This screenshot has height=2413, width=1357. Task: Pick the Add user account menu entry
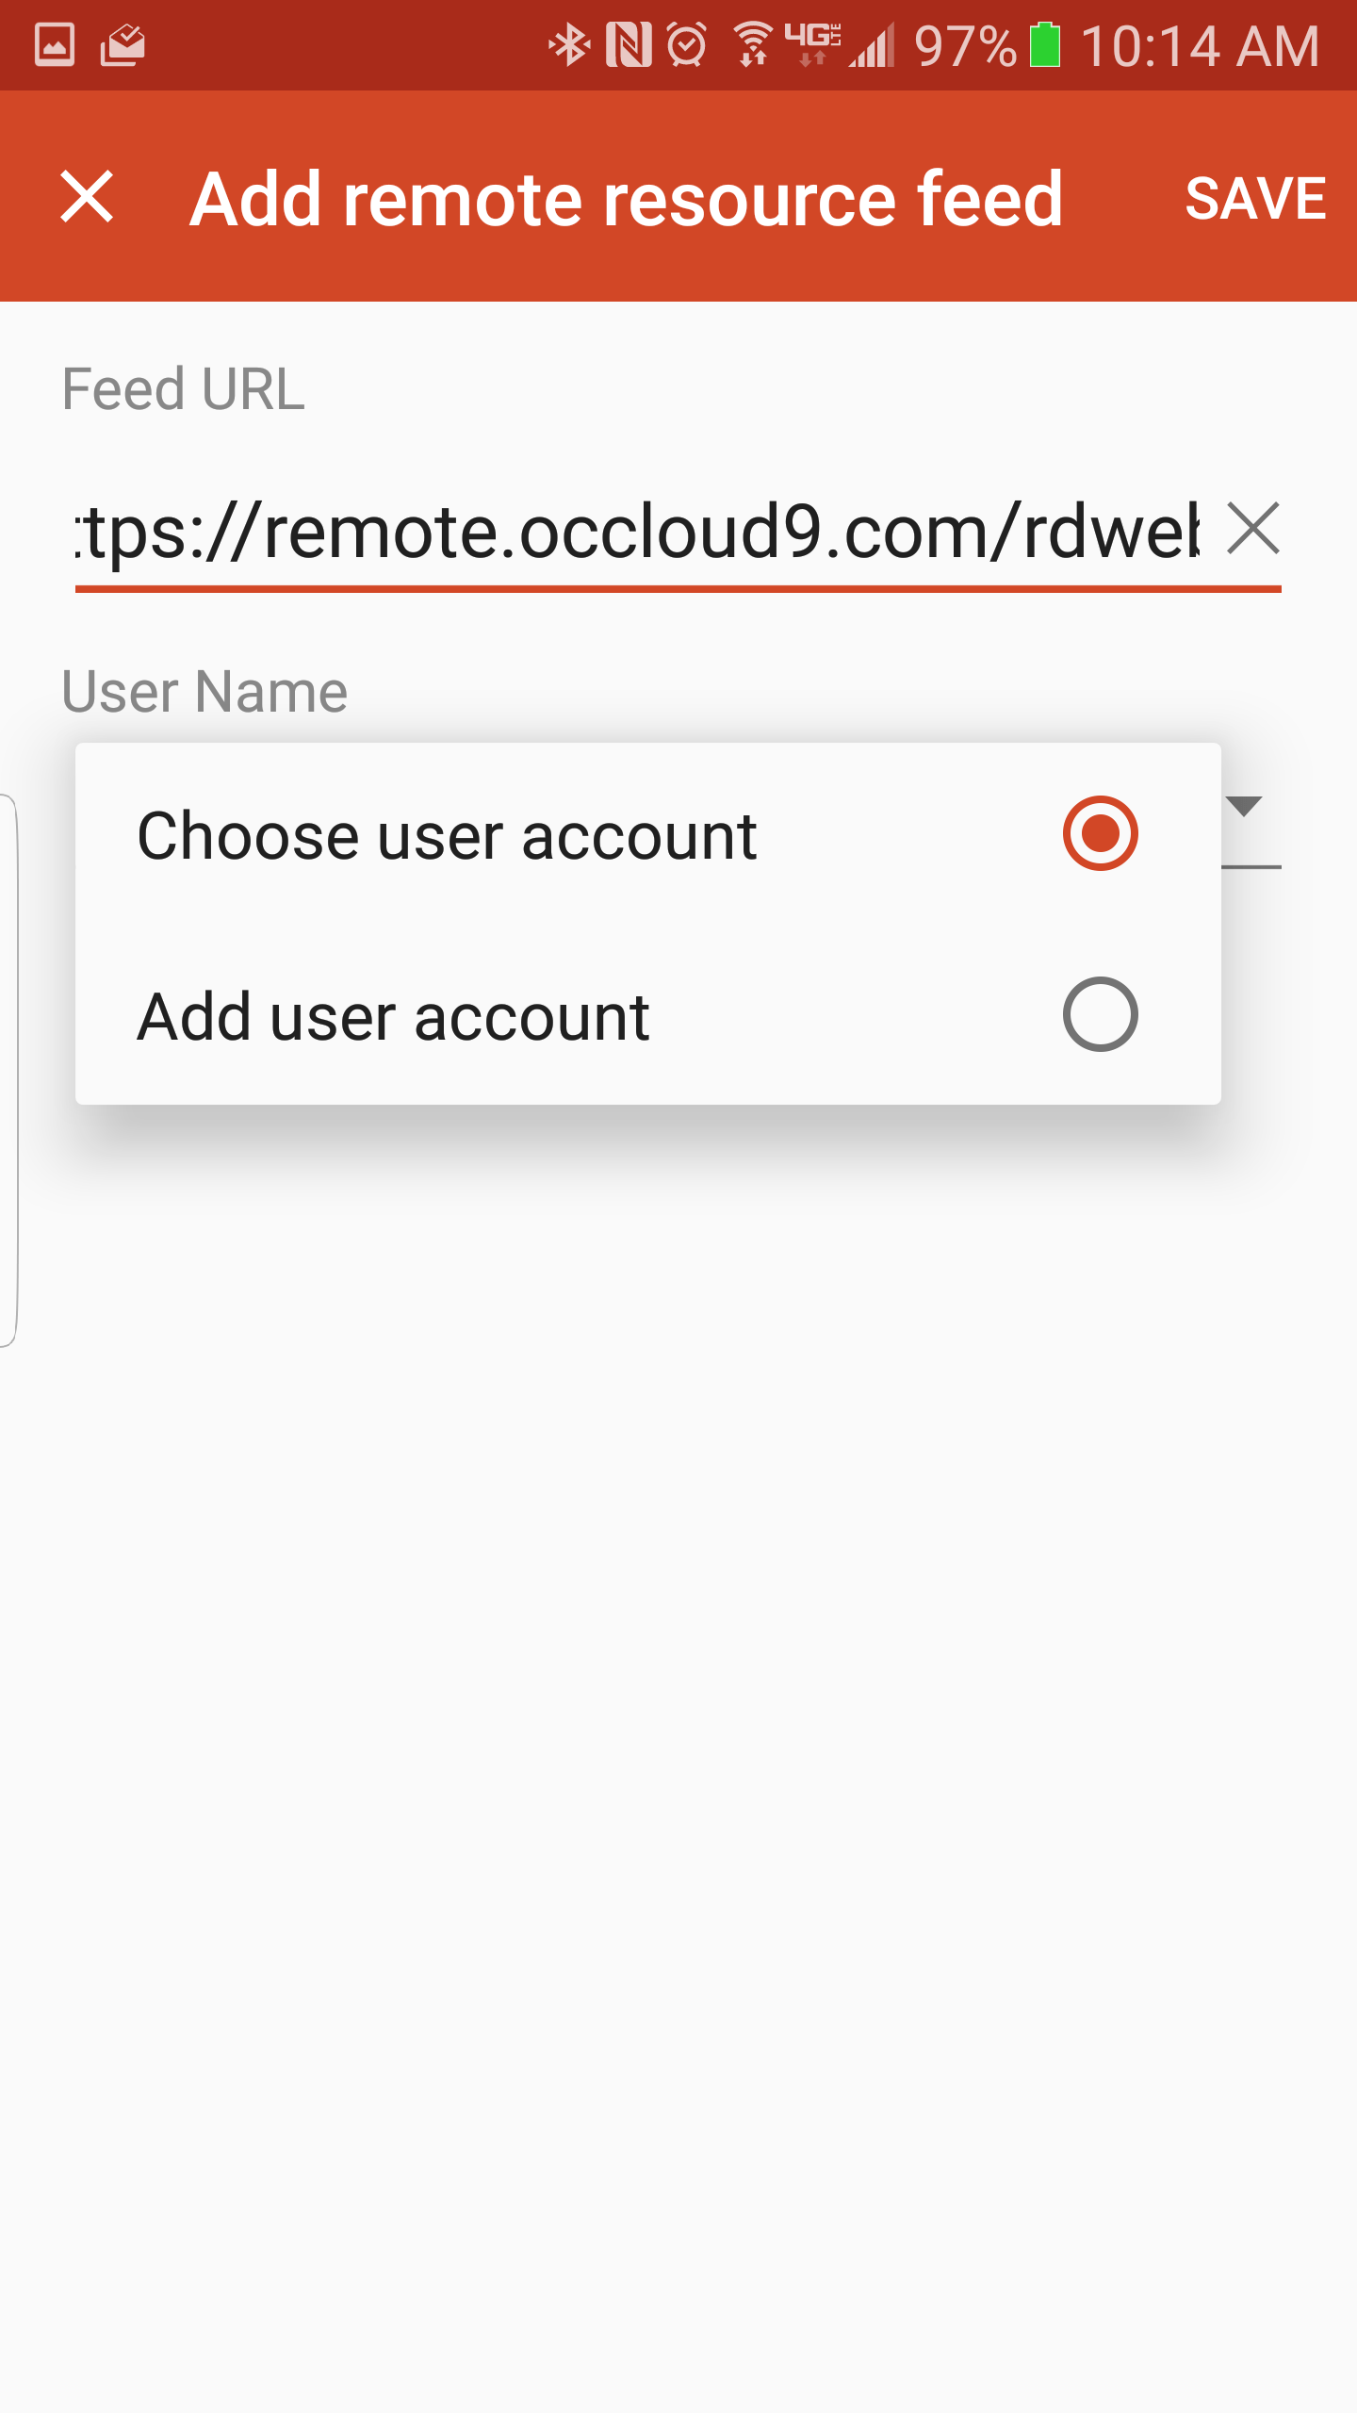pyautogui.click(x=648, y=1015)
